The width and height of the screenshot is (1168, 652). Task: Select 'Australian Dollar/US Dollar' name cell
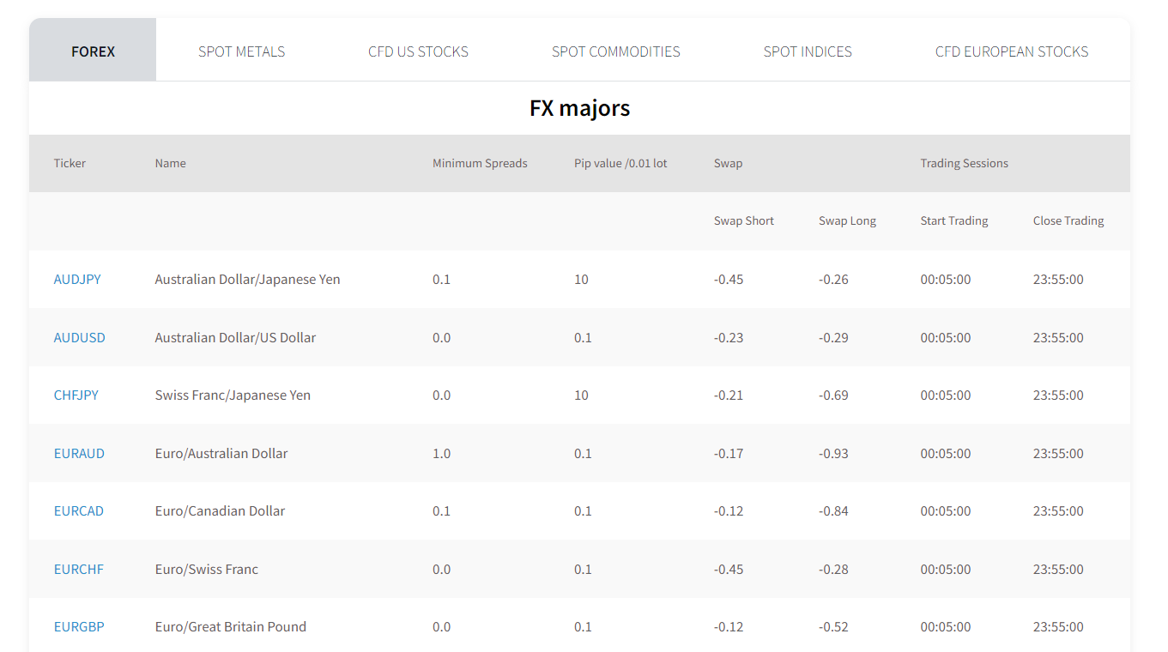point(235,338)
